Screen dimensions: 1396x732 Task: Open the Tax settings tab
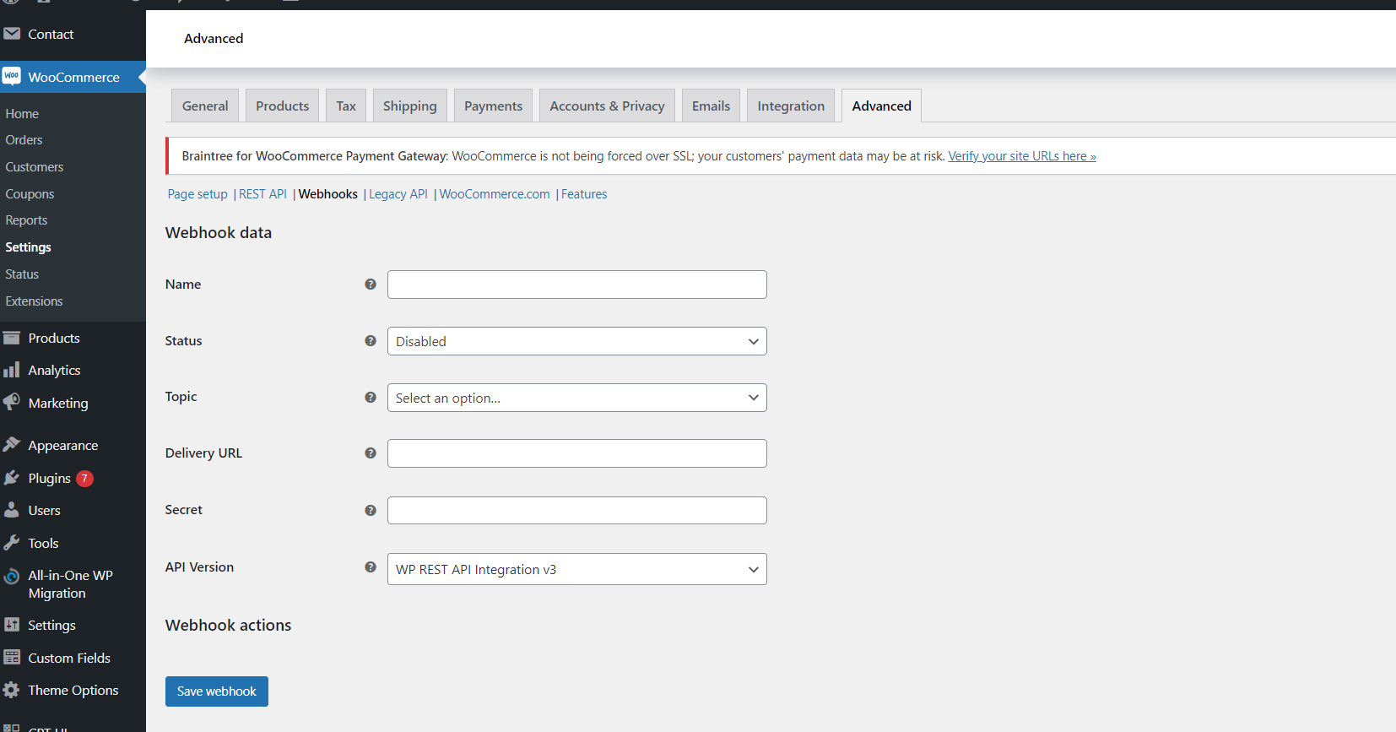pyautogui.click(x=346, y=106)
